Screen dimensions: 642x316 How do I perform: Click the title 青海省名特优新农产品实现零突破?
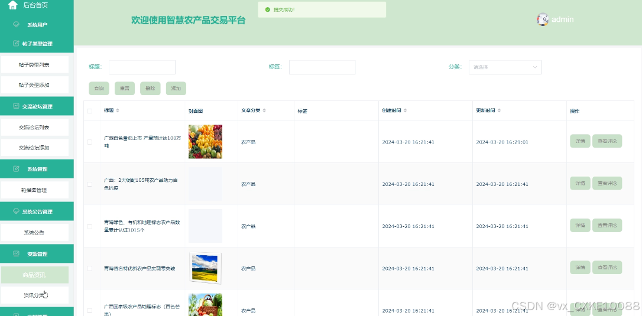coord(140,269)
